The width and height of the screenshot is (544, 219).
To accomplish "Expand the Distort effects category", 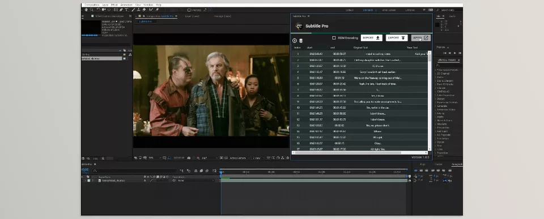I will [x=435, y=99].
